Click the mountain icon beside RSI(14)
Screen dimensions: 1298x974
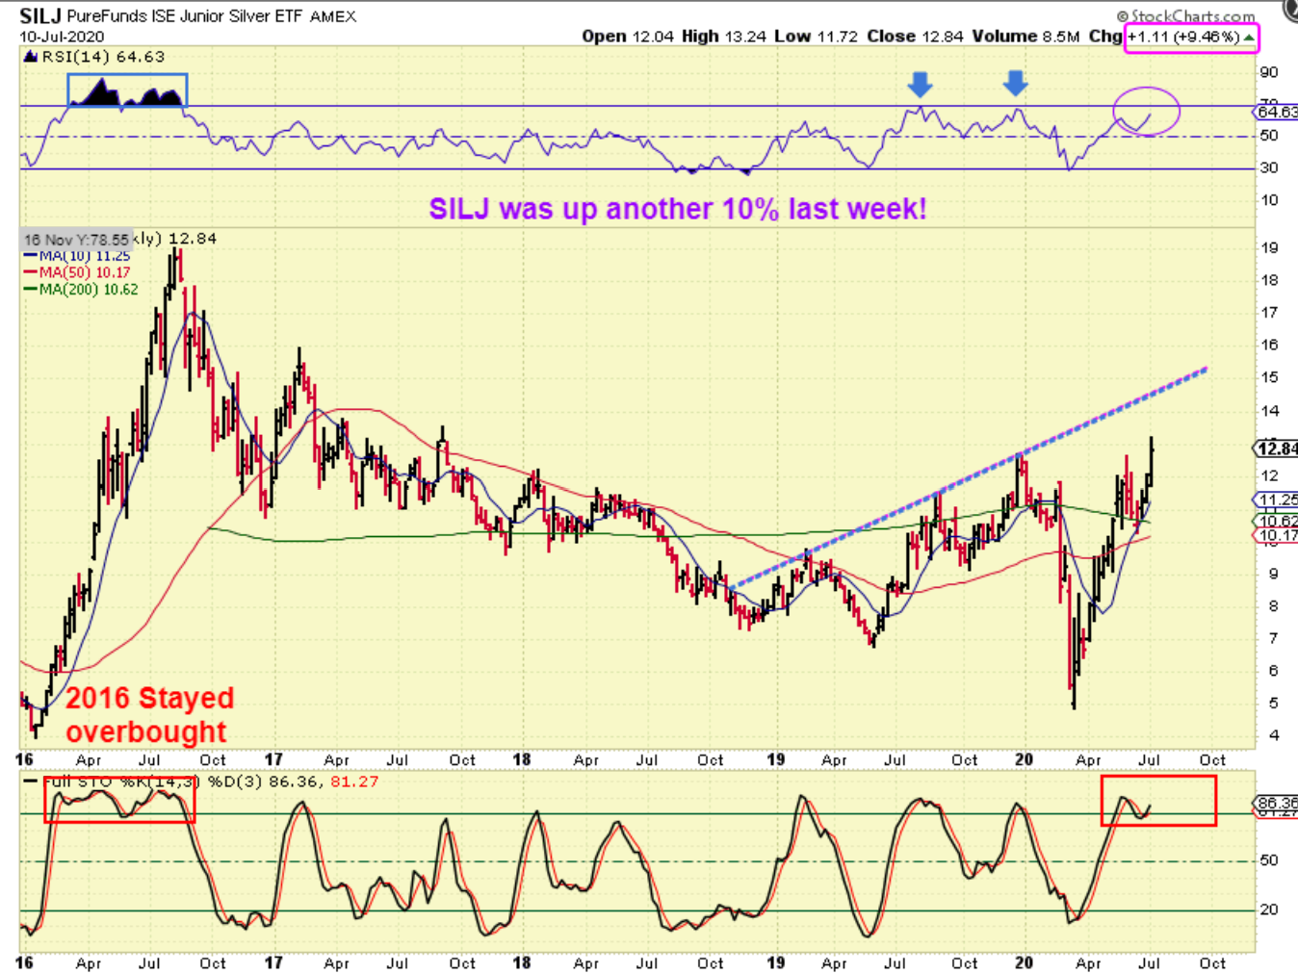pyautogui.click(x=31, y=57)
